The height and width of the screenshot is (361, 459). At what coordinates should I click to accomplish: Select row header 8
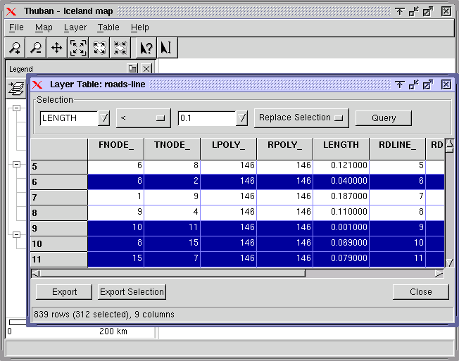point(59,213)
